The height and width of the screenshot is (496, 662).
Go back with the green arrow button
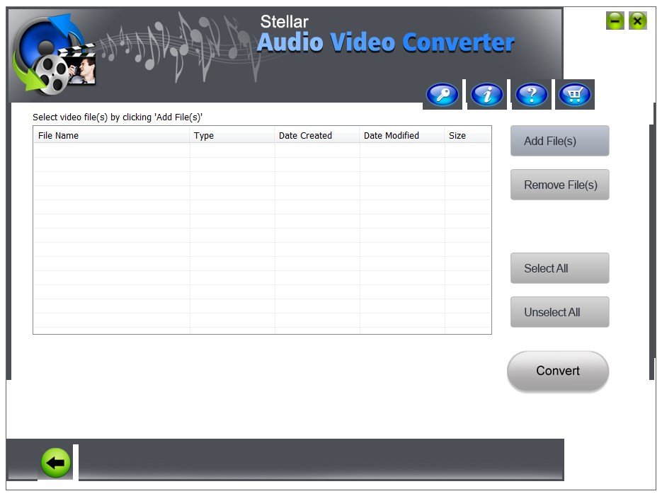coord(56,463)
